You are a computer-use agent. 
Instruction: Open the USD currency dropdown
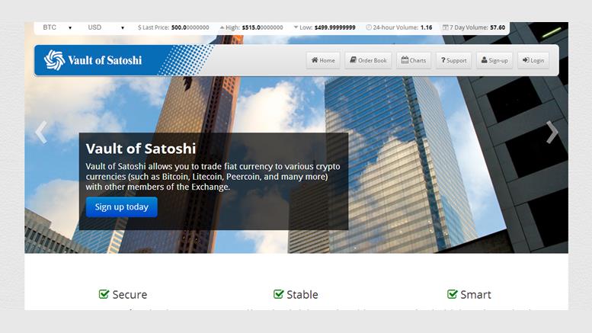pyautogui.click(x=106, y=27)
